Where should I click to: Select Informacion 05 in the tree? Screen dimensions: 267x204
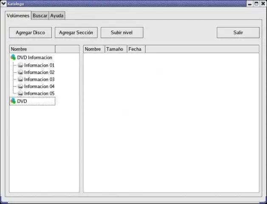coord(40,93)
